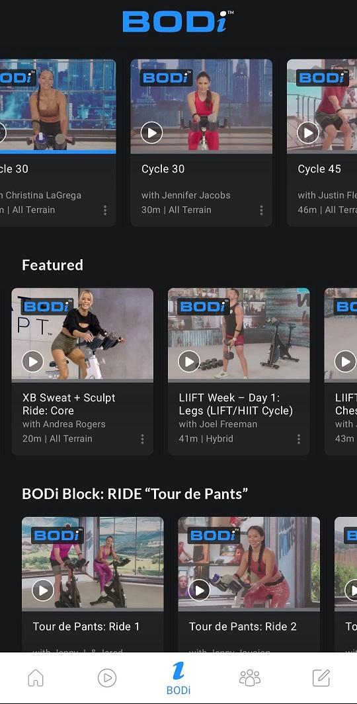The width and height of the screenshot is (357, 704).
Task: Play XB Sweat + Sculpt Ride video
Action: click(x=33, y=362)
